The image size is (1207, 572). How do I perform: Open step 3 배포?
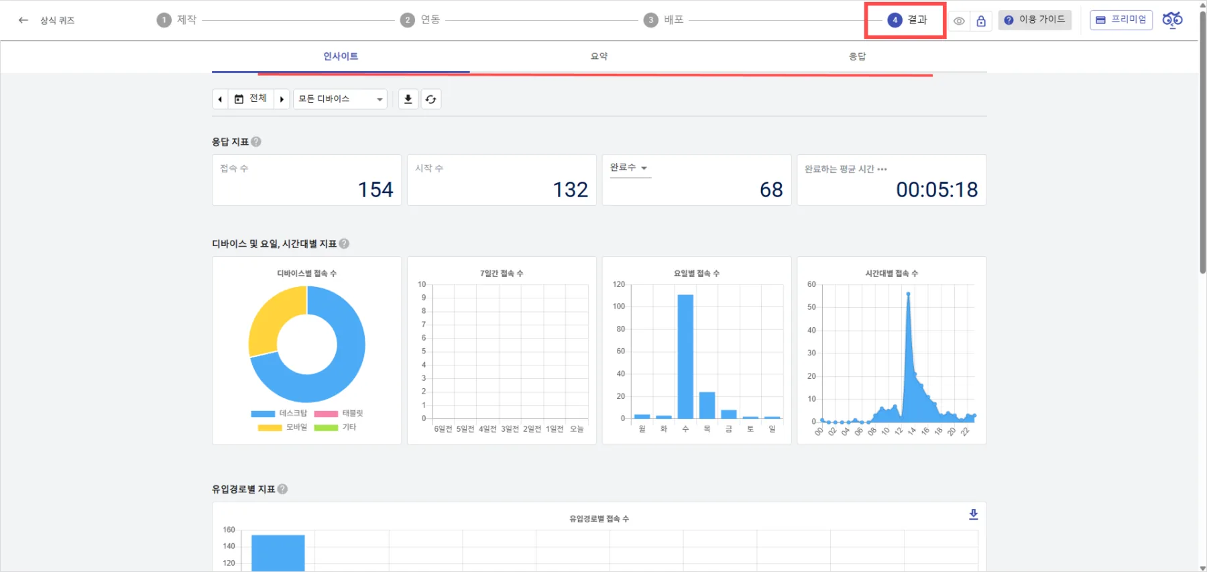pos(664,20)
